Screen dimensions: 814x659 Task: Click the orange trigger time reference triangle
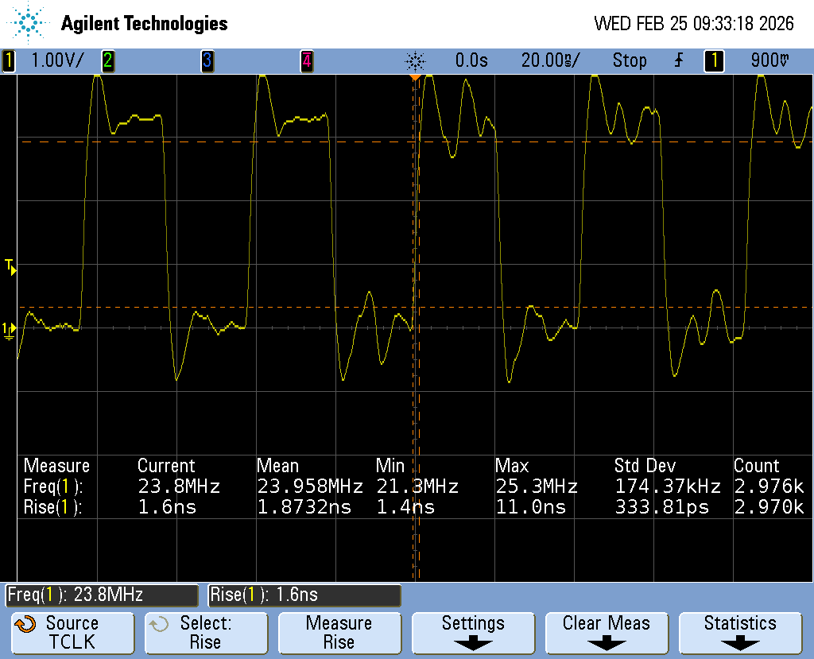tap(414, 77)
